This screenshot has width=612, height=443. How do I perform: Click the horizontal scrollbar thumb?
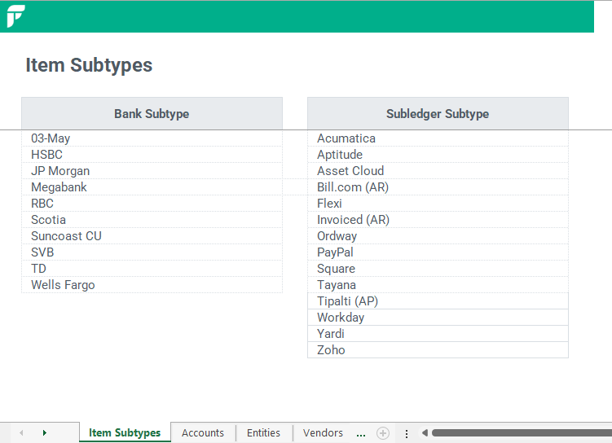(x=522, y=433)
